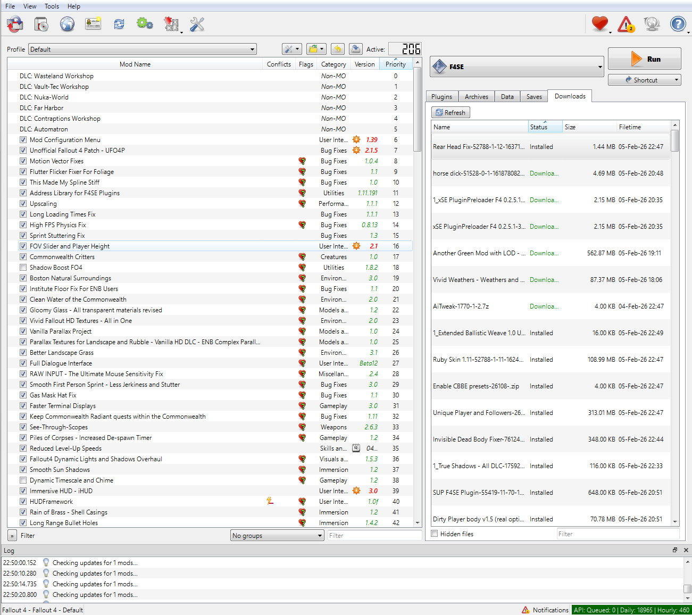Open the No groups dropdown

tap(278, 536)
